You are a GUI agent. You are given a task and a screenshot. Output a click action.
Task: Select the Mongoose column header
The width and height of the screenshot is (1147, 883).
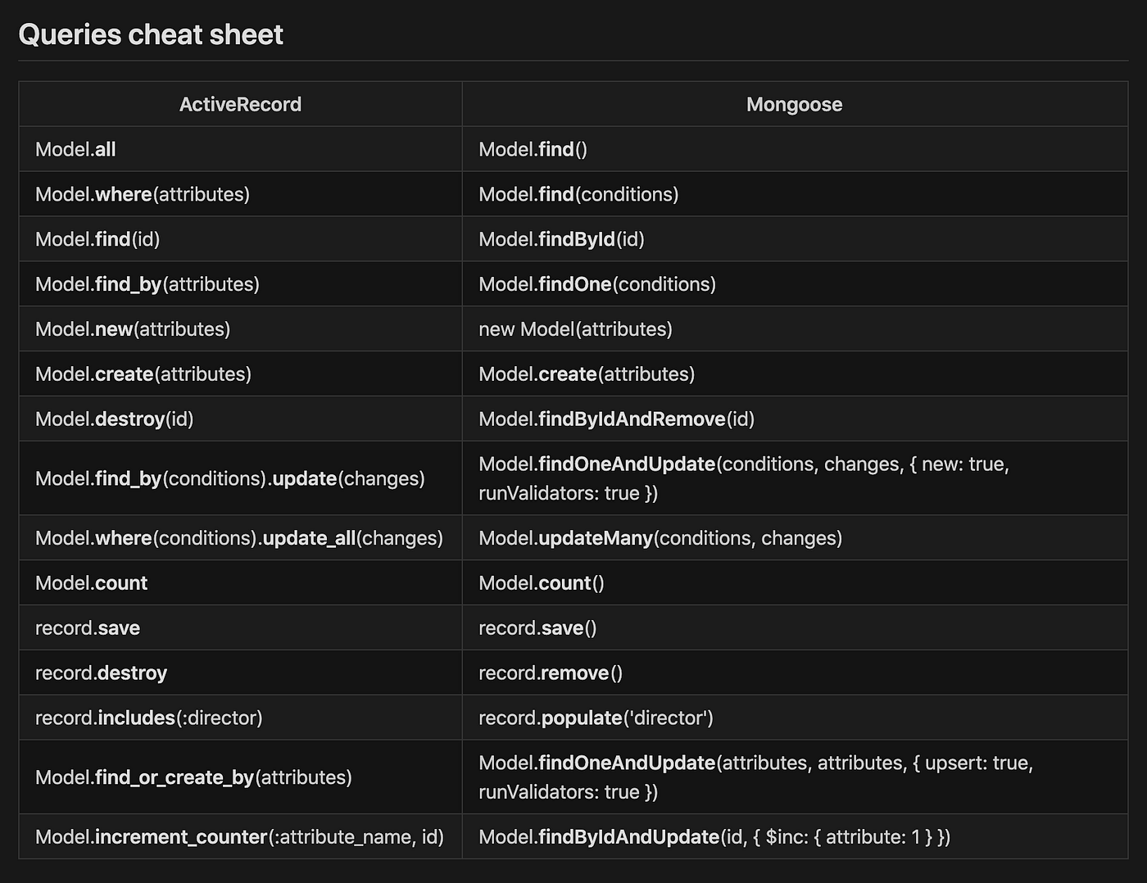(x=794, y=104)
